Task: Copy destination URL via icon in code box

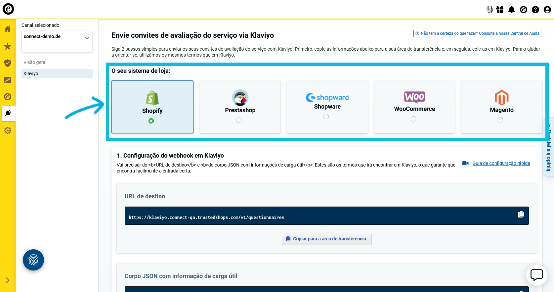Action: pyautogui.click(x=521, y=214)
